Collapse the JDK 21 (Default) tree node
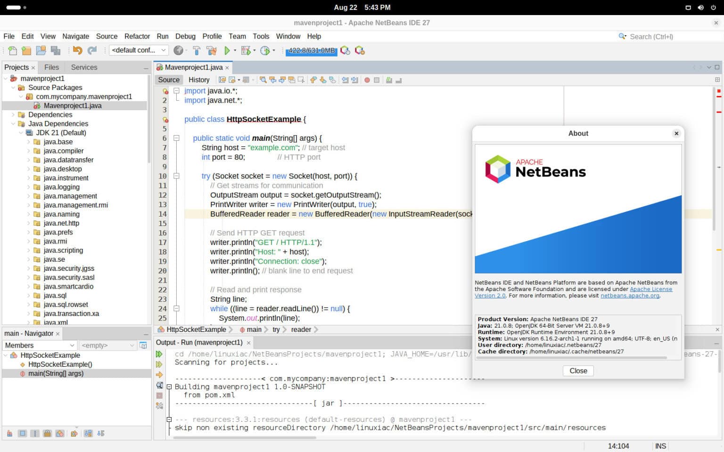 21,132
